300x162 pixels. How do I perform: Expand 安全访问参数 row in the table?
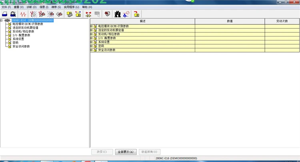pos(92,50)
